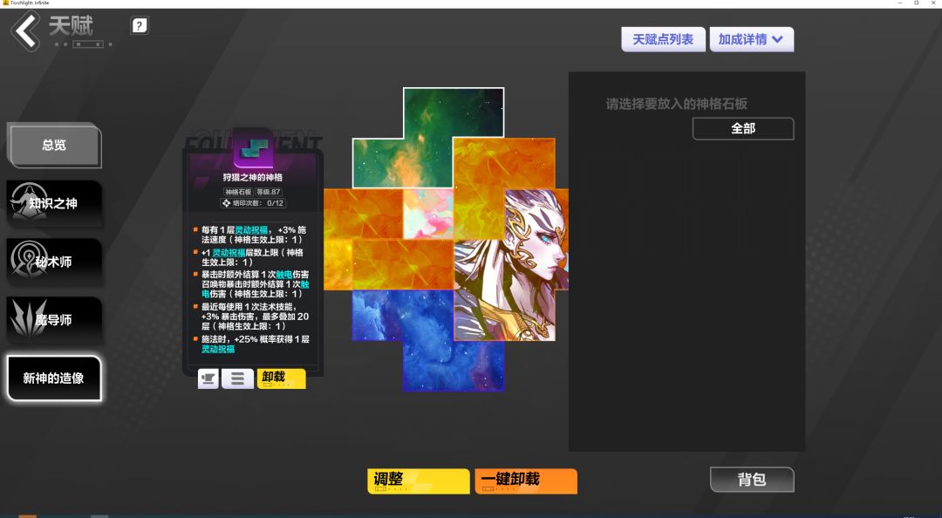
Task: Go back using the arrow beside 天赋
Action: click(26, 31)
